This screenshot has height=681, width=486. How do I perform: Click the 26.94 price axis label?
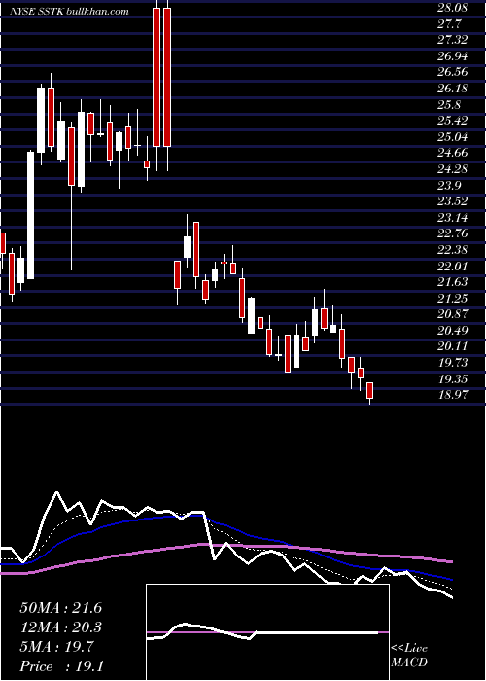453,56
